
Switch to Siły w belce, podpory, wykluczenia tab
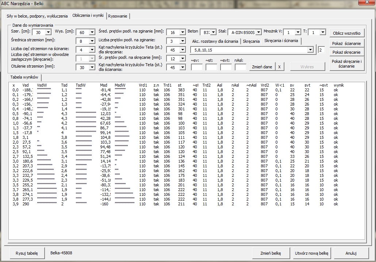pyautogui.click(x=37, y=16)
